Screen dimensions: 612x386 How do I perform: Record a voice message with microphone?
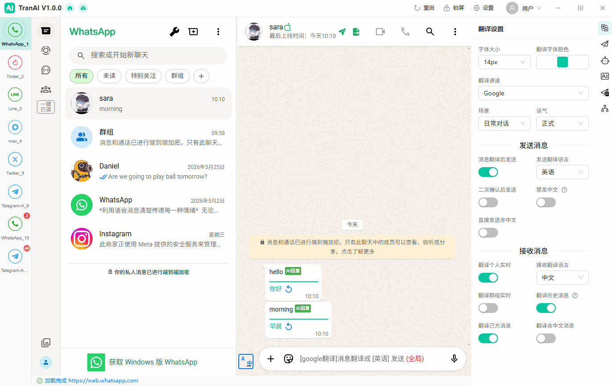(x=454, y=359)
